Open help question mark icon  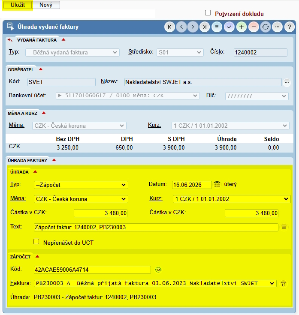(290, 27)
